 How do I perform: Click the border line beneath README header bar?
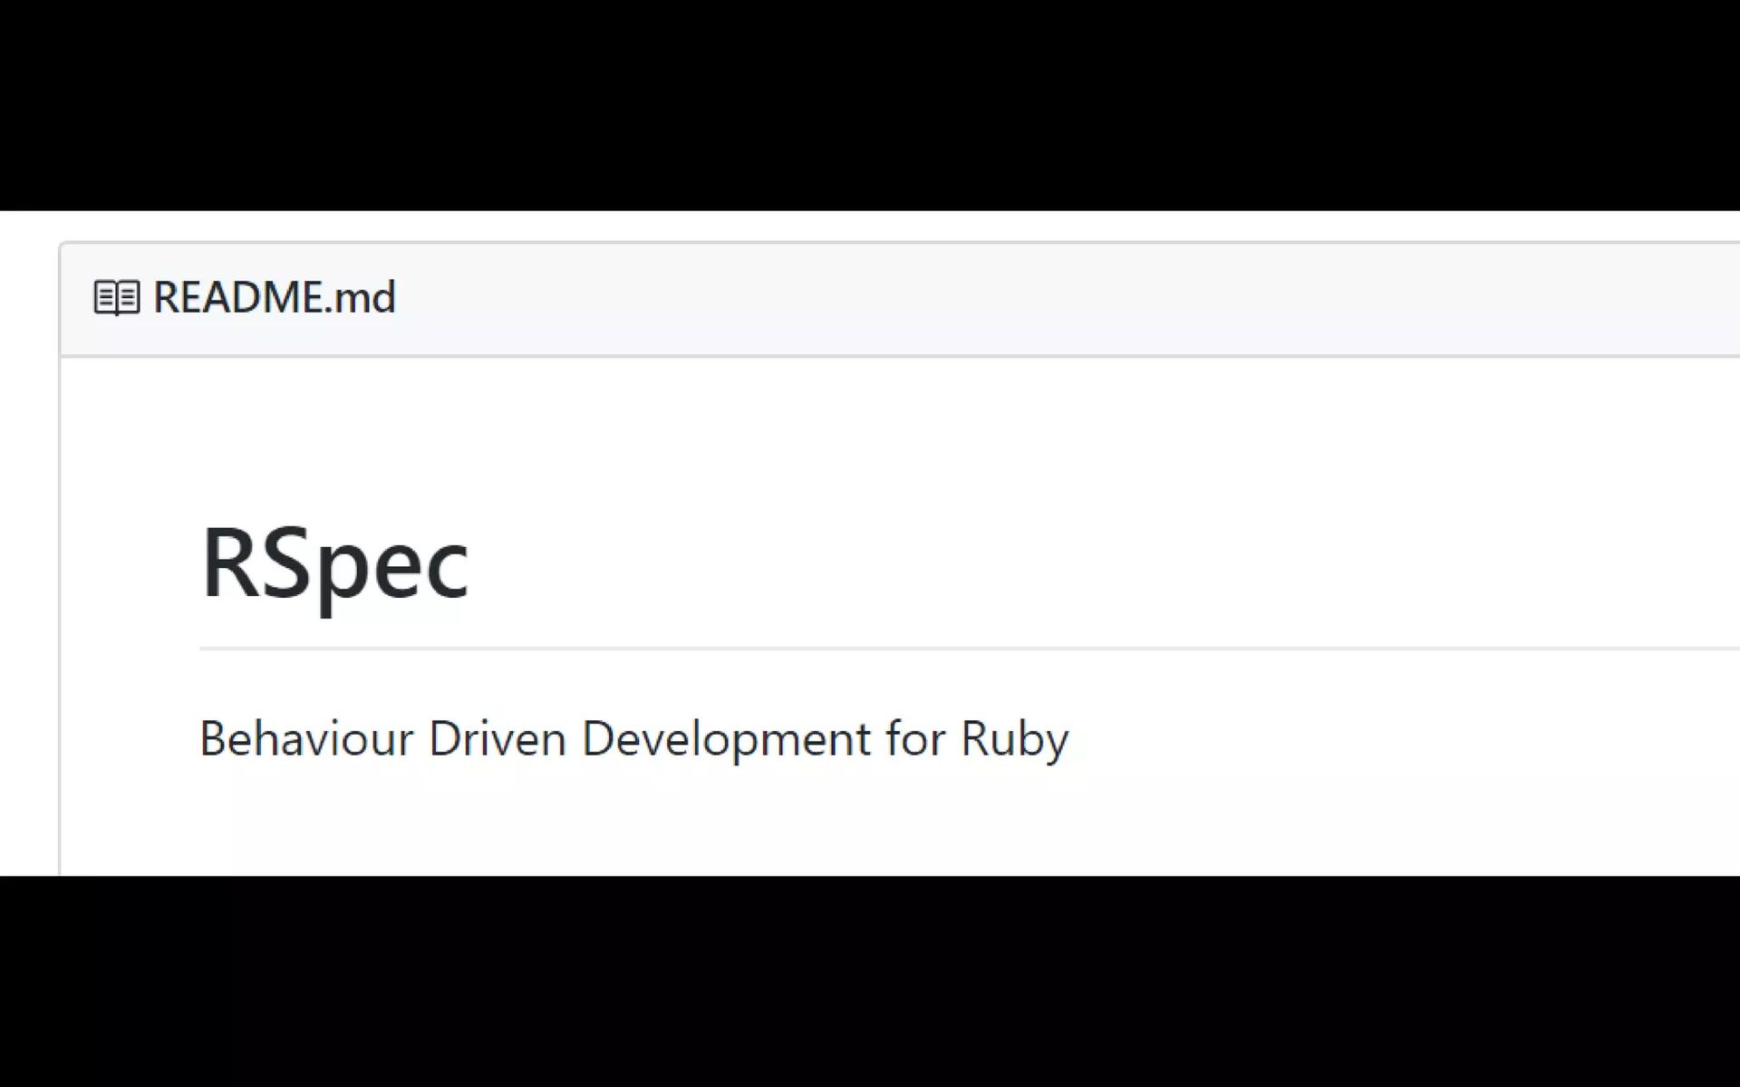[906, 356]
